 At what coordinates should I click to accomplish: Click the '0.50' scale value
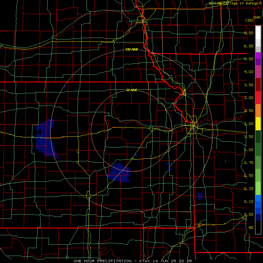pos(249,176)
